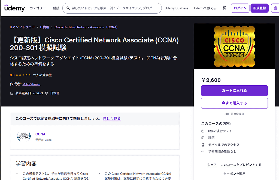
Task: Focus the course search input field
Action: point(114,8)
